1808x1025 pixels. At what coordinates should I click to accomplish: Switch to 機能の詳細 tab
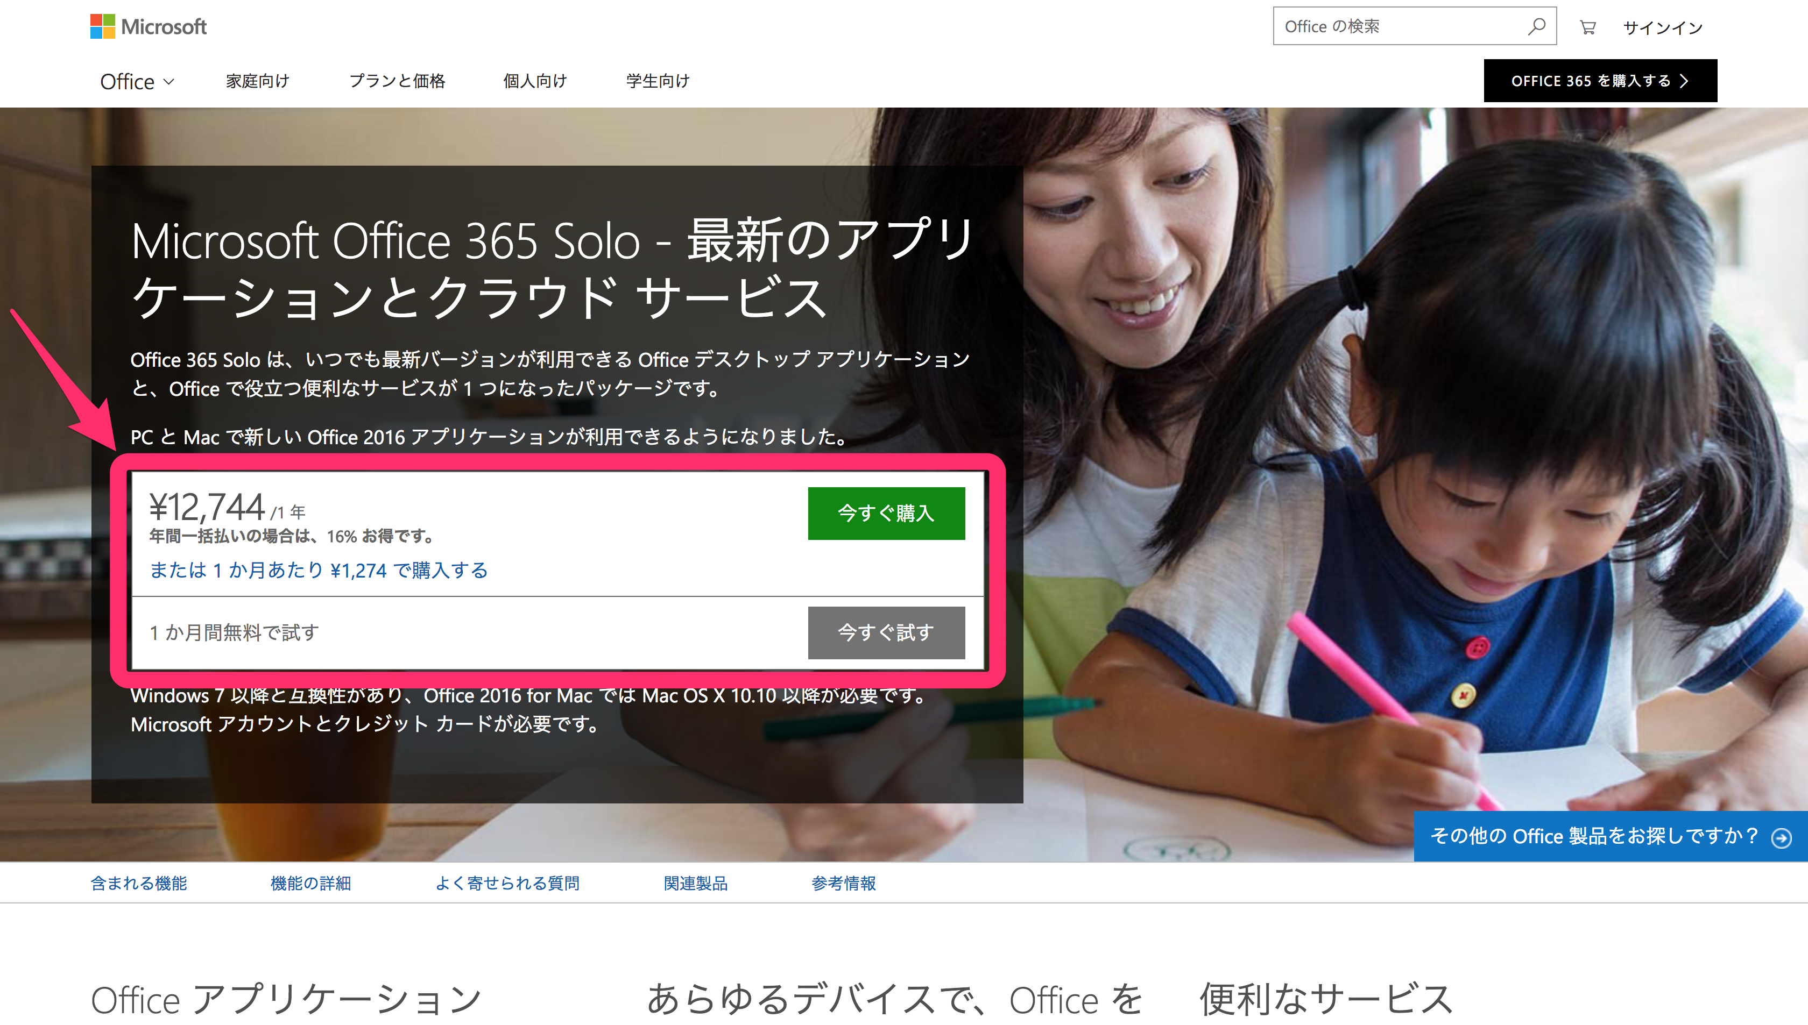(310, 884)
